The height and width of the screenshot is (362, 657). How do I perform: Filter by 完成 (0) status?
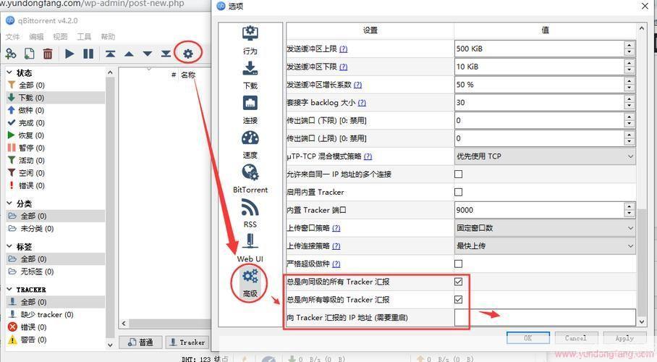pos(56,123)
